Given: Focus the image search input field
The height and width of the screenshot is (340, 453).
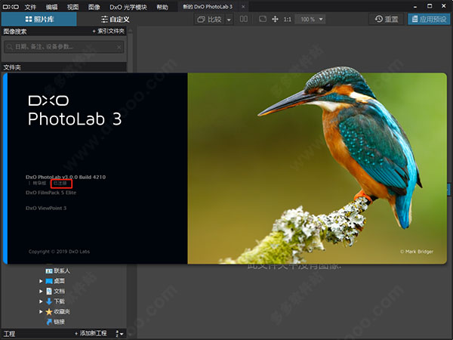Looking at the screenshot, I should coord(64,47).
